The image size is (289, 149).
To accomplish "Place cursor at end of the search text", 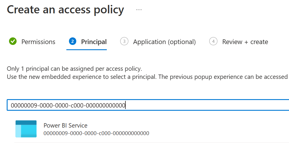I will tap(126, 105).
